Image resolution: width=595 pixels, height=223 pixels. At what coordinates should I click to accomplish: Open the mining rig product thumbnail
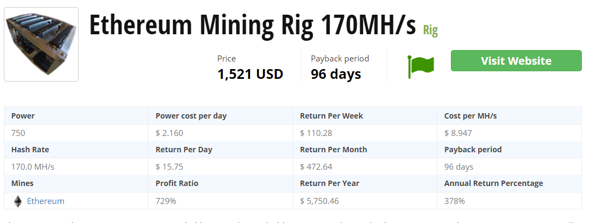[x=41, y=44]
